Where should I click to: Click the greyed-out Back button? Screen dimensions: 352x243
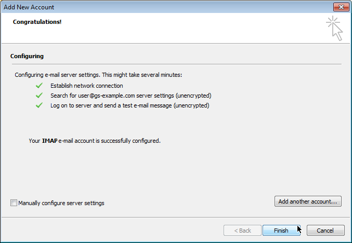coord(242,231)
